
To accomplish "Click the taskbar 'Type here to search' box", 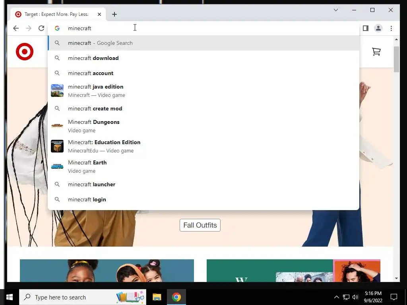I will (83, 297).
